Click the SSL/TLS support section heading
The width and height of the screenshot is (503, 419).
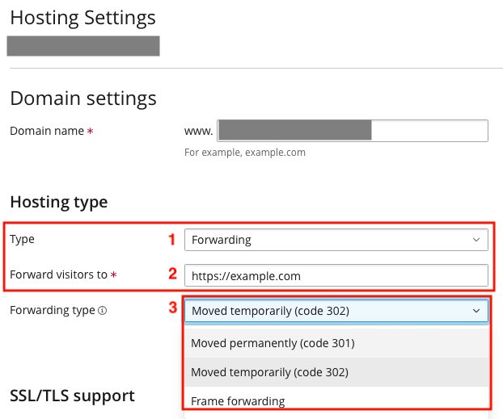[72, 396]
